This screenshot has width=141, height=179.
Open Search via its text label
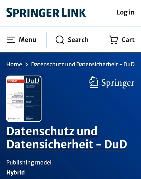[78, 40]
